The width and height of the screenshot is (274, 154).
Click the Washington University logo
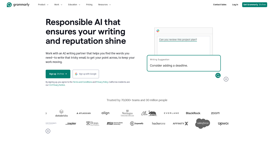tap(127, 113)
